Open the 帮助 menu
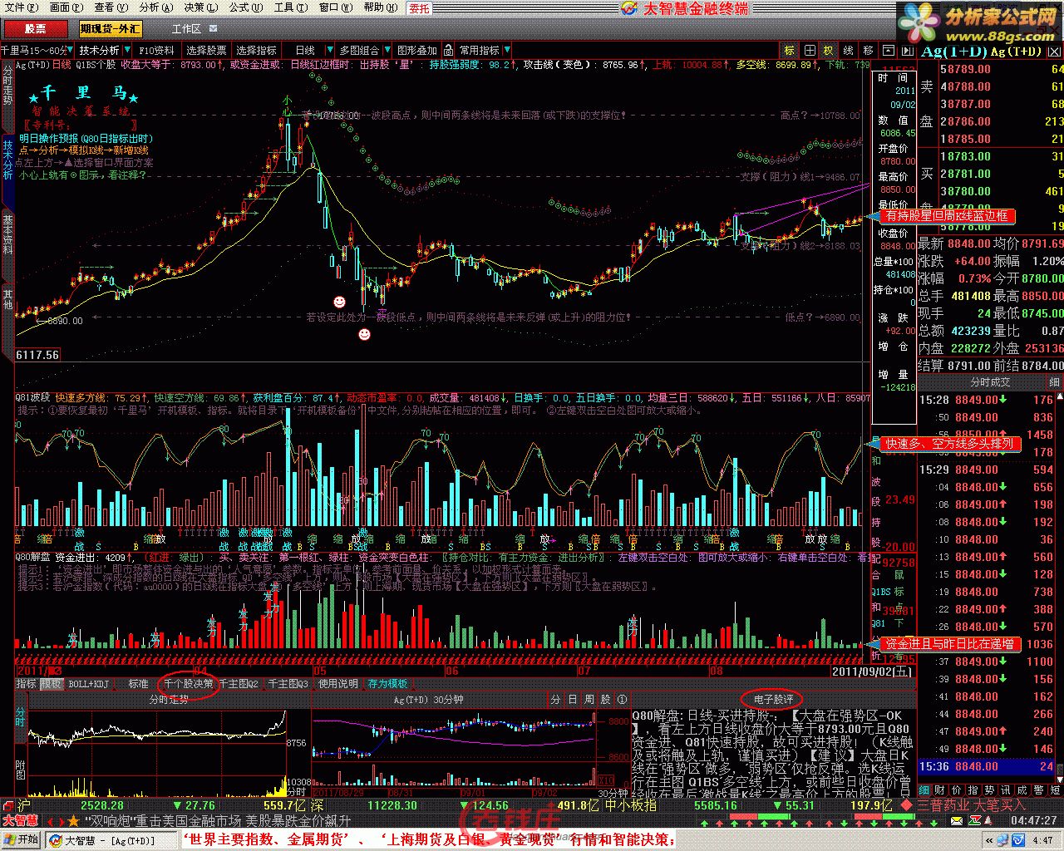The image size is (1064, 851). (380, 7)
